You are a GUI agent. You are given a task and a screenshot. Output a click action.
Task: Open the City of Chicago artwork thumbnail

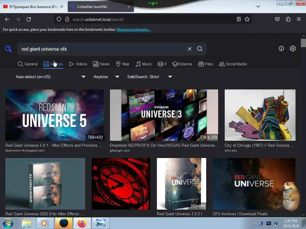tap(260, 115)
